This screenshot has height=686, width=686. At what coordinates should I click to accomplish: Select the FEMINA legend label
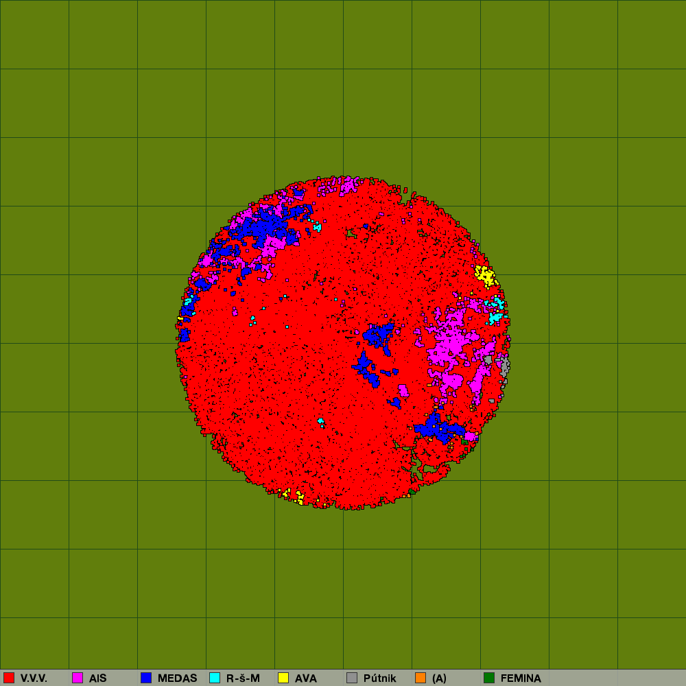tap(521, 678)
